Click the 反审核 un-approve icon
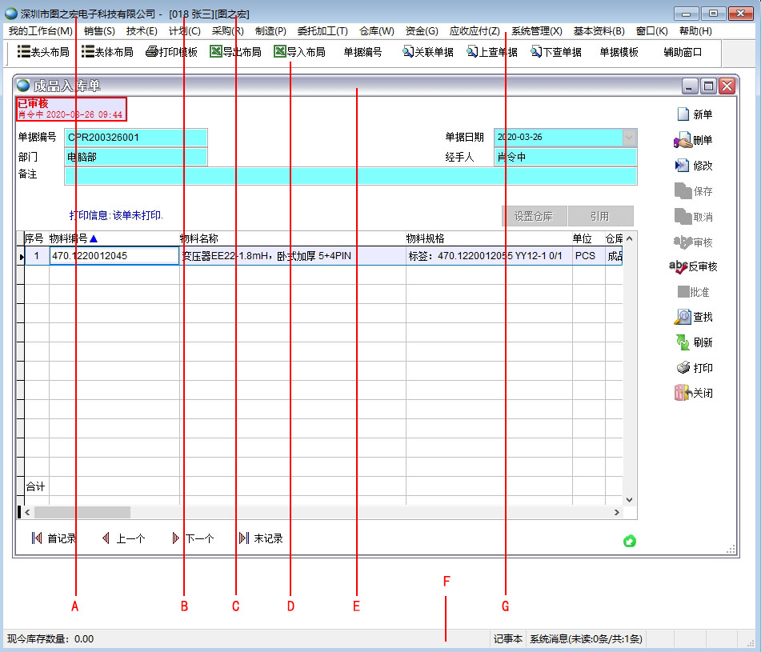The height and width of the screenshot is (652, 761). (679, 266)
